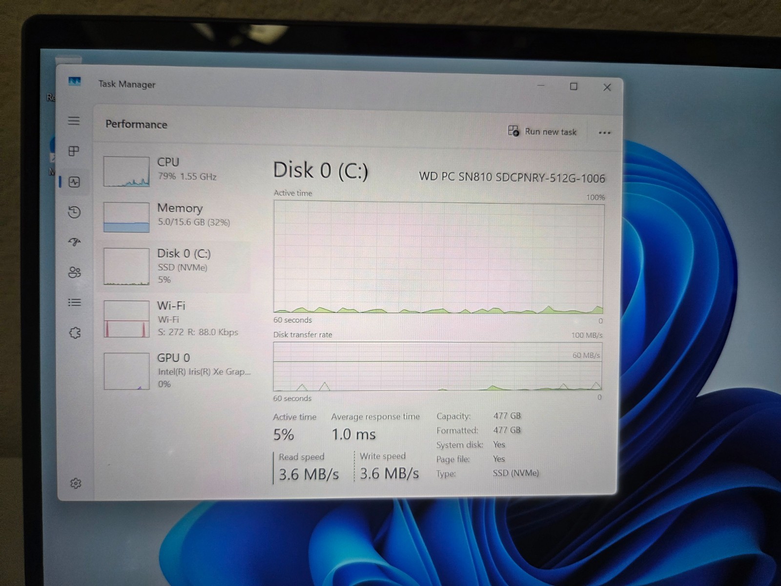Minimize the Task Manager window
The height and width of the screenshot is (586, 781).
pyautogui.click(x=541, y=85)
